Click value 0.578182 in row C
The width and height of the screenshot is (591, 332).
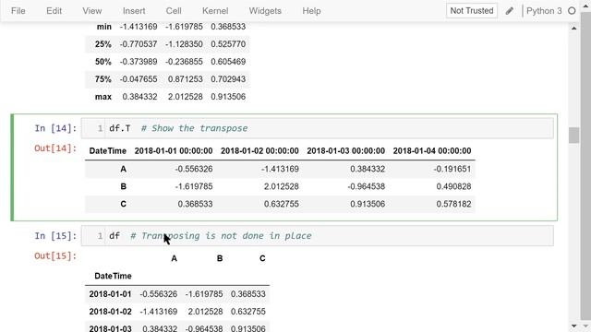coord(453,204)
